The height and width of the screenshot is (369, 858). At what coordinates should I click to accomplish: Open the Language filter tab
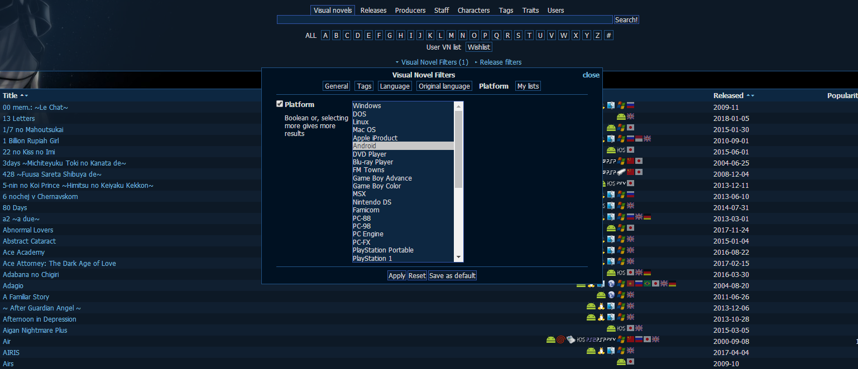pos(395,86)
